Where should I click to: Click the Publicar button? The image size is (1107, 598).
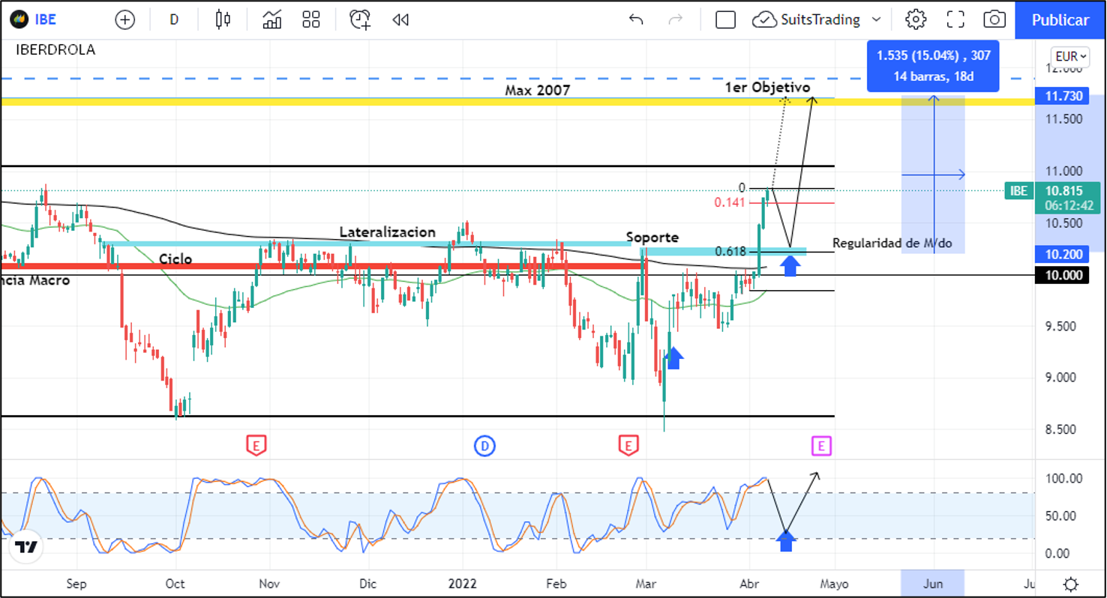pos(1060,20)
